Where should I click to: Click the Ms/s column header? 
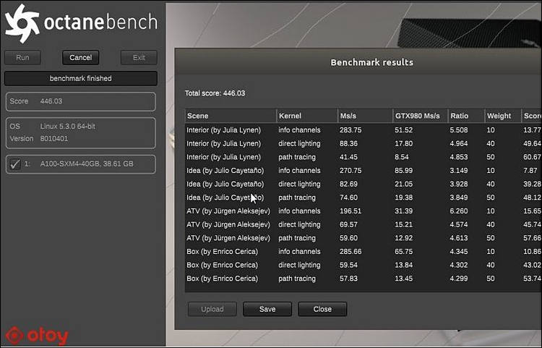coord(365,116)
